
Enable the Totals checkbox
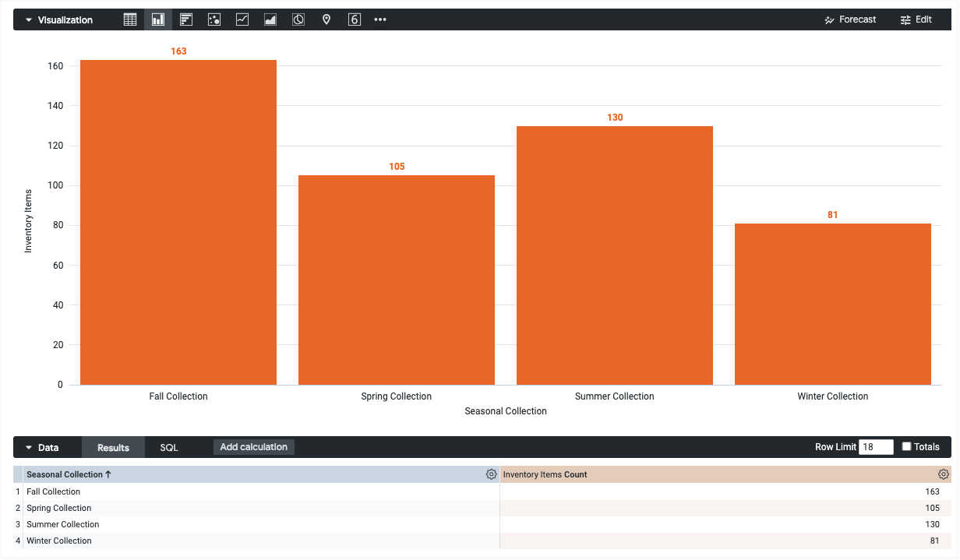(x=906, y=446)
